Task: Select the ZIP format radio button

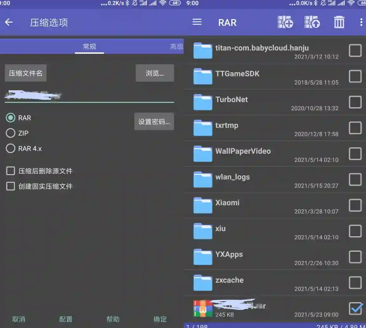Action: pyautogui.click(x=10, y=133)
